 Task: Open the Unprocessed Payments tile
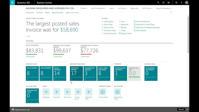121,73
